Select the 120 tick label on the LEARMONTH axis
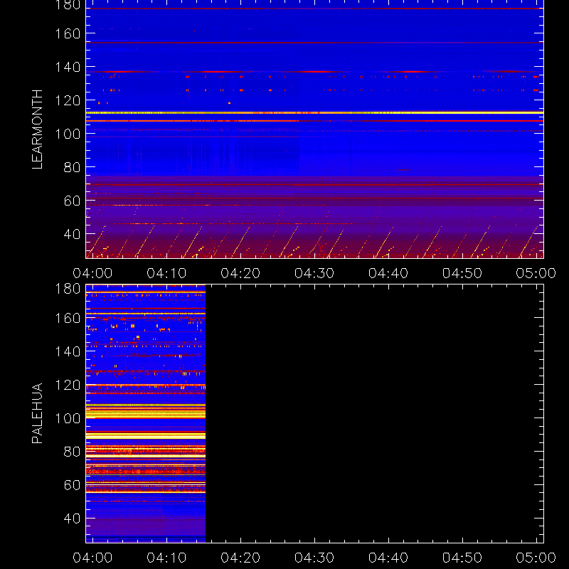 pyautogui.click(x=68, y=100)
